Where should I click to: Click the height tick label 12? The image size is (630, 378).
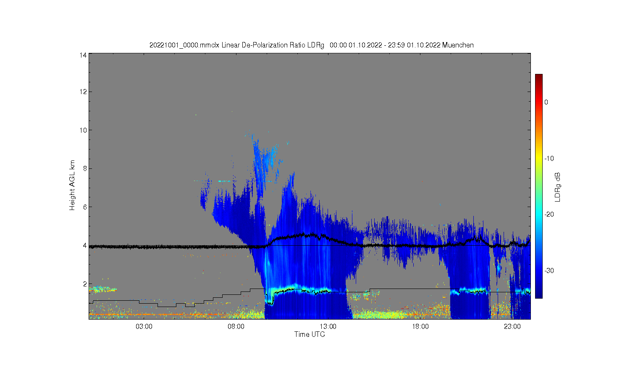pyautogui.click(x=83, y=92)
